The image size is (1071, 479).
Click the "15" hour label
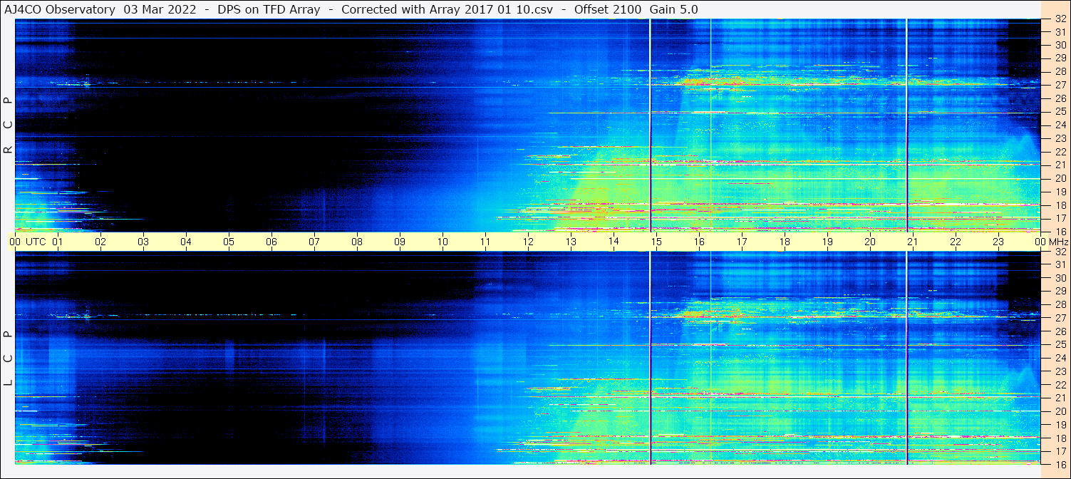[656, 242]
